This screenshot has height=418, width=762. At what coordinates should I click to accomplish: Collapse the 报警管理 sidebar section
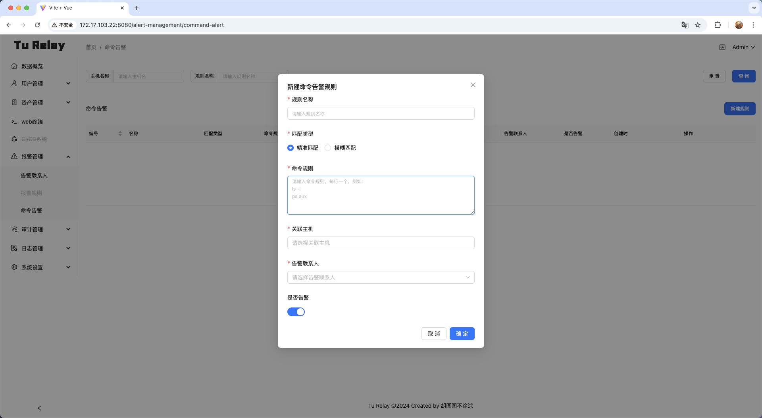(x=68, y=156)
